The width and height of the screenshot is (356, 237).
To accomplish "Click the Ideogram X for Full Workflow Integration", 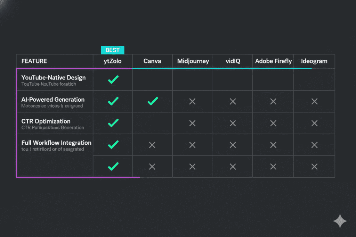I will 314,145.
